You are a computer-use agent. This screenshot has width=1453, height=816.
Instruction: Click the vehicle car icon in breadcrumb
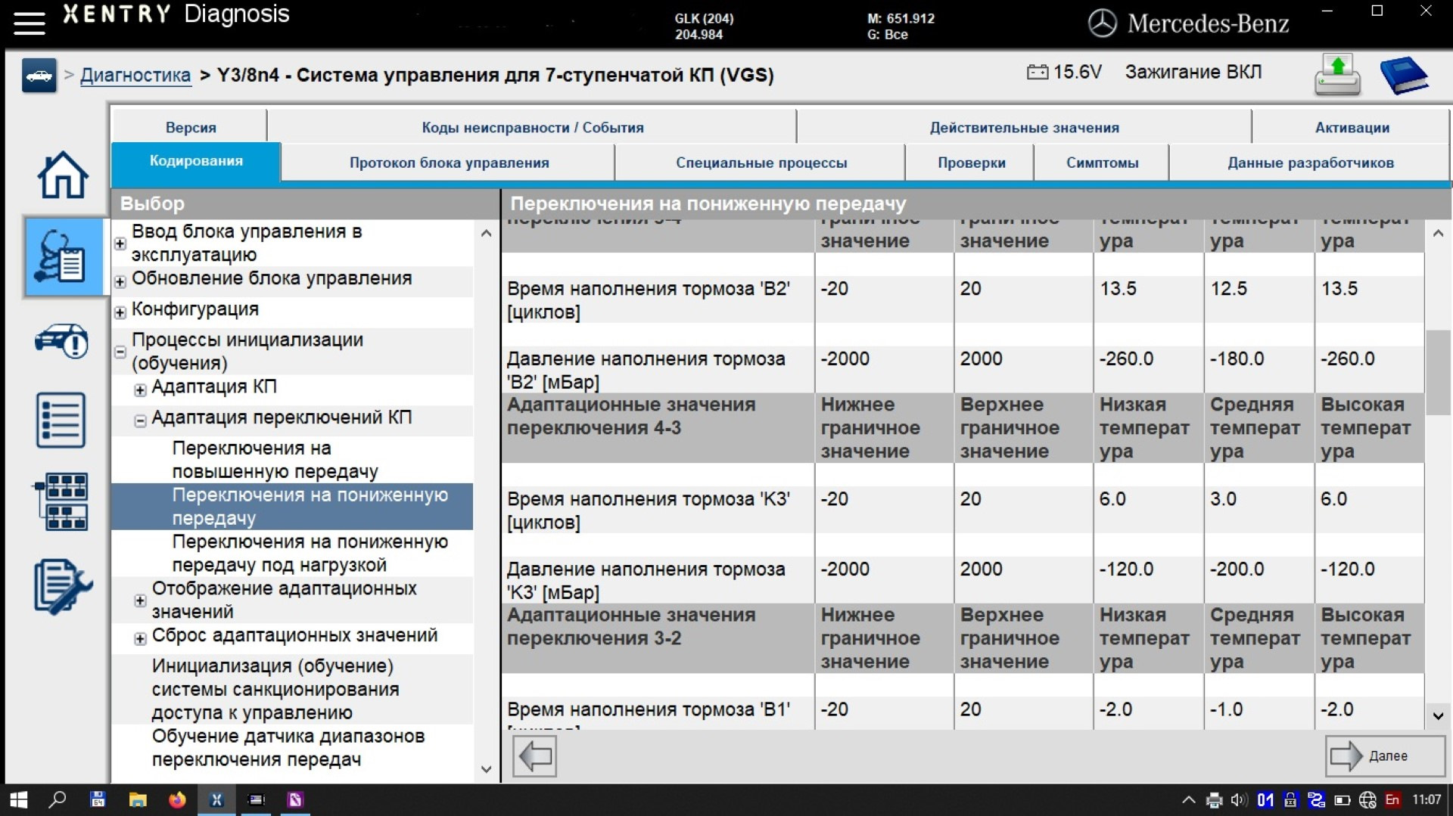39,75
